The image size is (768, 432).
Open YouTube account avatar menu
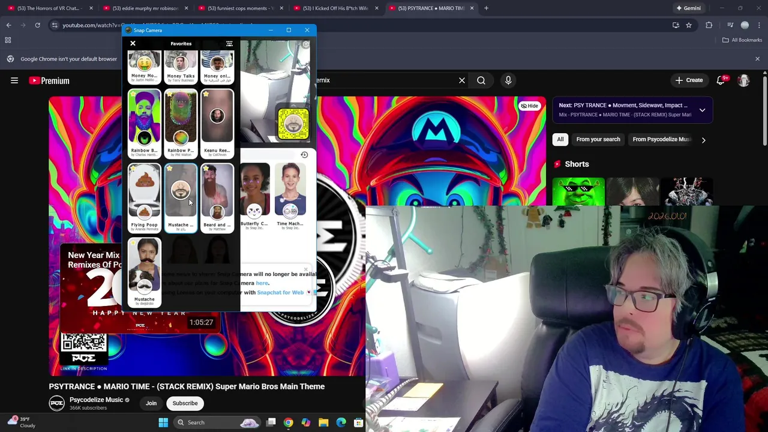point(743,80)
